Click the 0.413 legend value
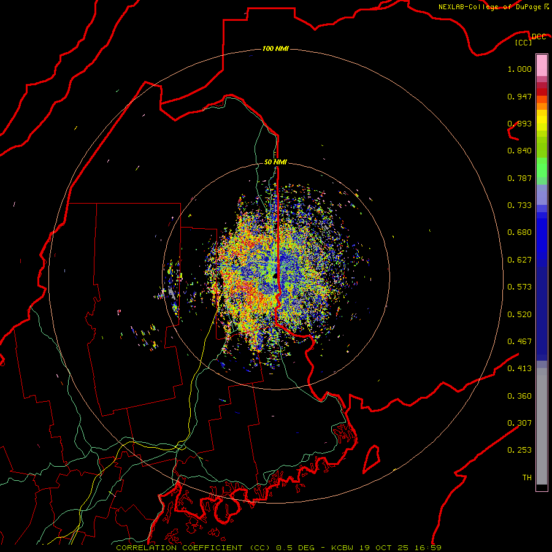552x552 pixels. click(519, 369)
